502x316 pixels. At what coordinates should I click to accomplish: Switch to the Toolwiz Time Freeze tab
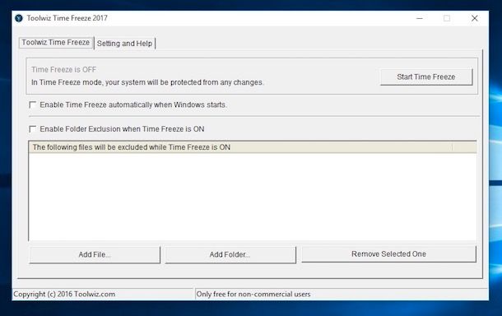[56, 43]
